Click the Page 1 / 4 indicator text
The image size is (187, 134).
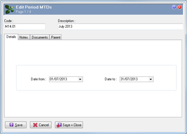23,12
